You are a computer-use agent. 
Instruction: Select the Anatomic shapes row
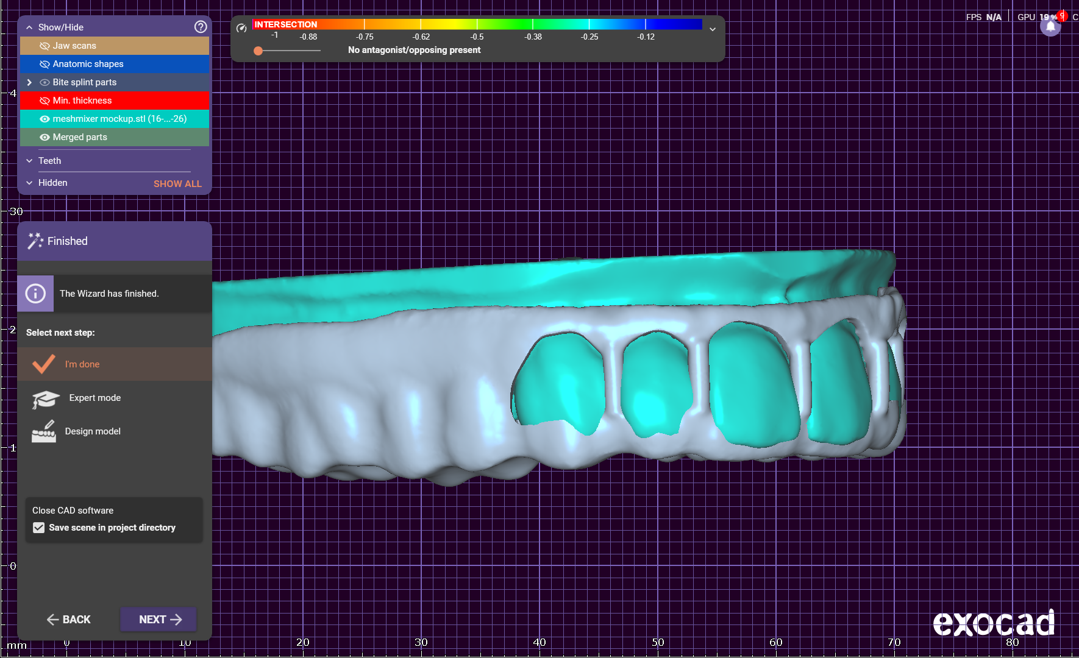[x=88, y=64]
